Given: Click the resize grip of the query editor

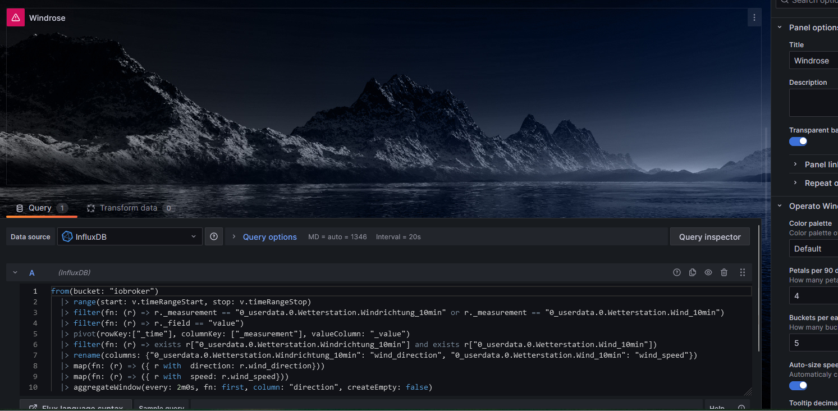Looking at the screenshot, I should (x=748, y=391).
